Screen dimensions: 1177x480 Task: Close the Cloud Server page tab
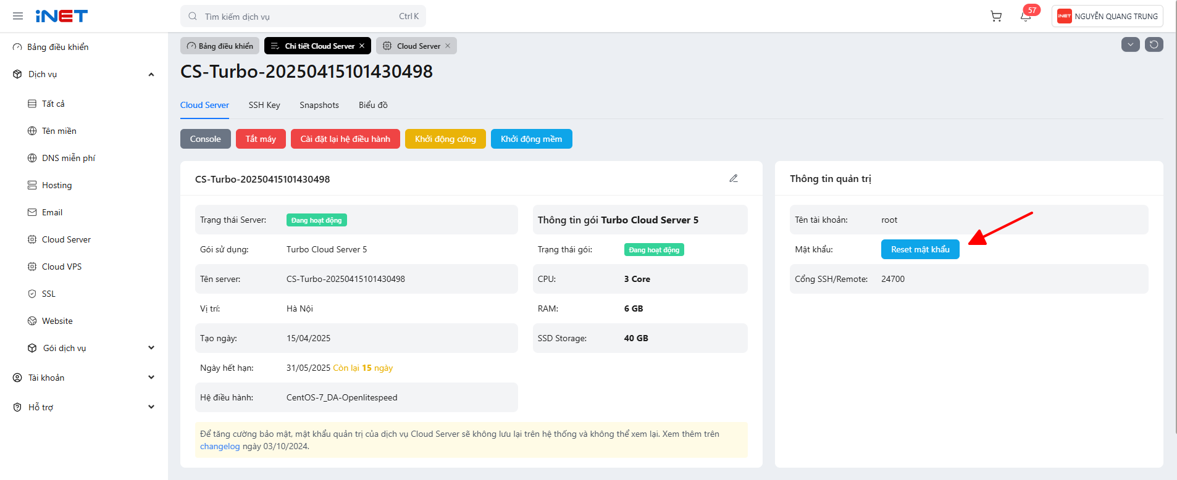click(448, 46)
